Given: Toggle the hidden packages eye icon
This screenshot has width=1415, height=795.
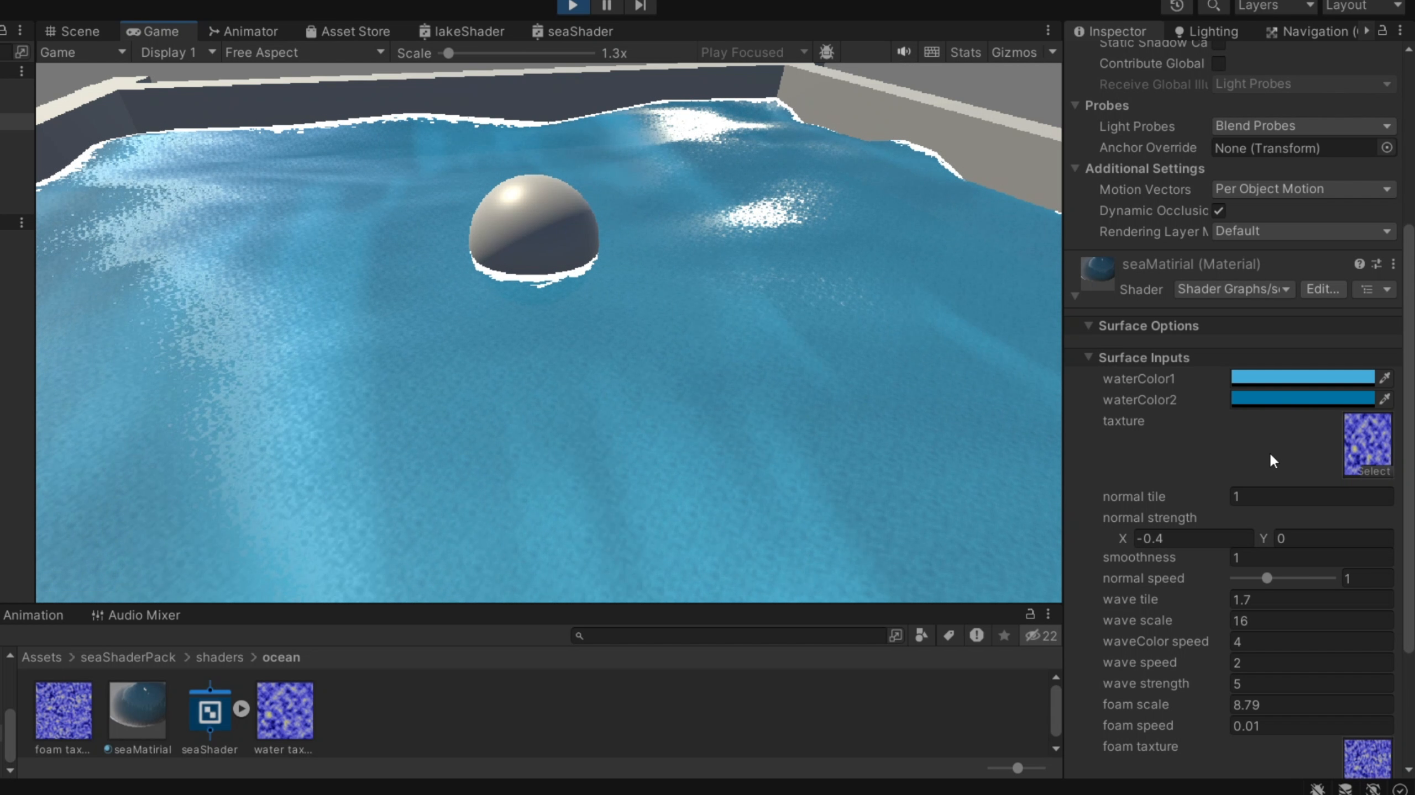Looking at the screenshot, I should click(x=1041, y=635).
